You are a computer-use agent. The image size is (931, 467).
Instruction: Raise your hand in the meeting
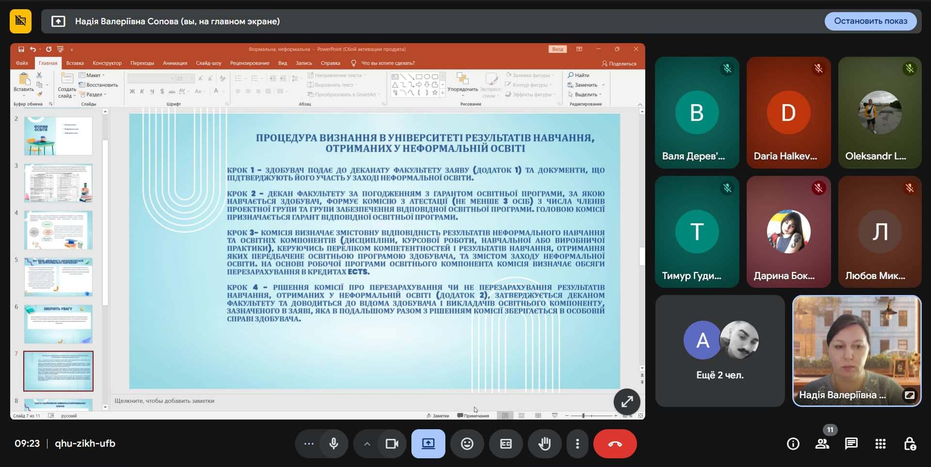[544, 444]
